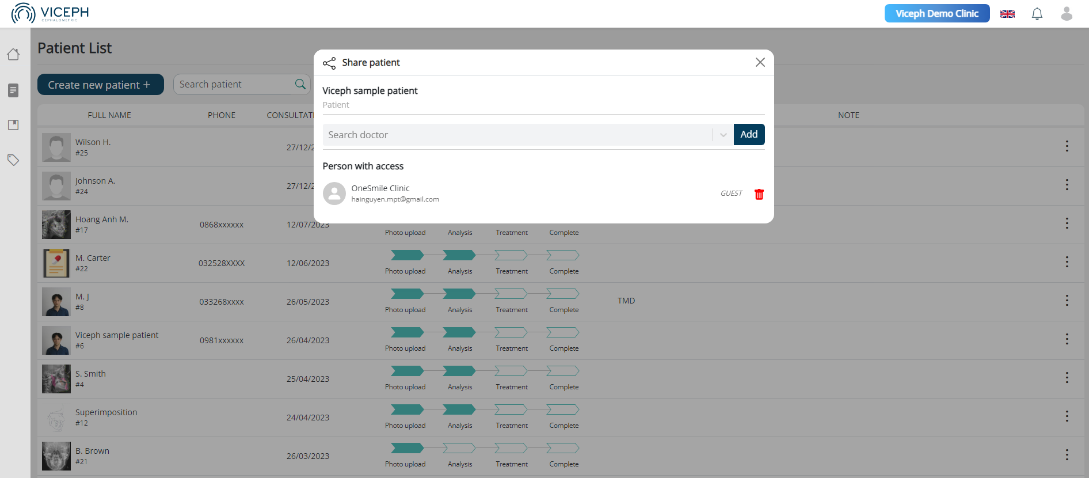Click the magnifier icon in patient search
The height and width of the screenshot is (478, 1089).
pyautogui.click(x=300, y=85)
